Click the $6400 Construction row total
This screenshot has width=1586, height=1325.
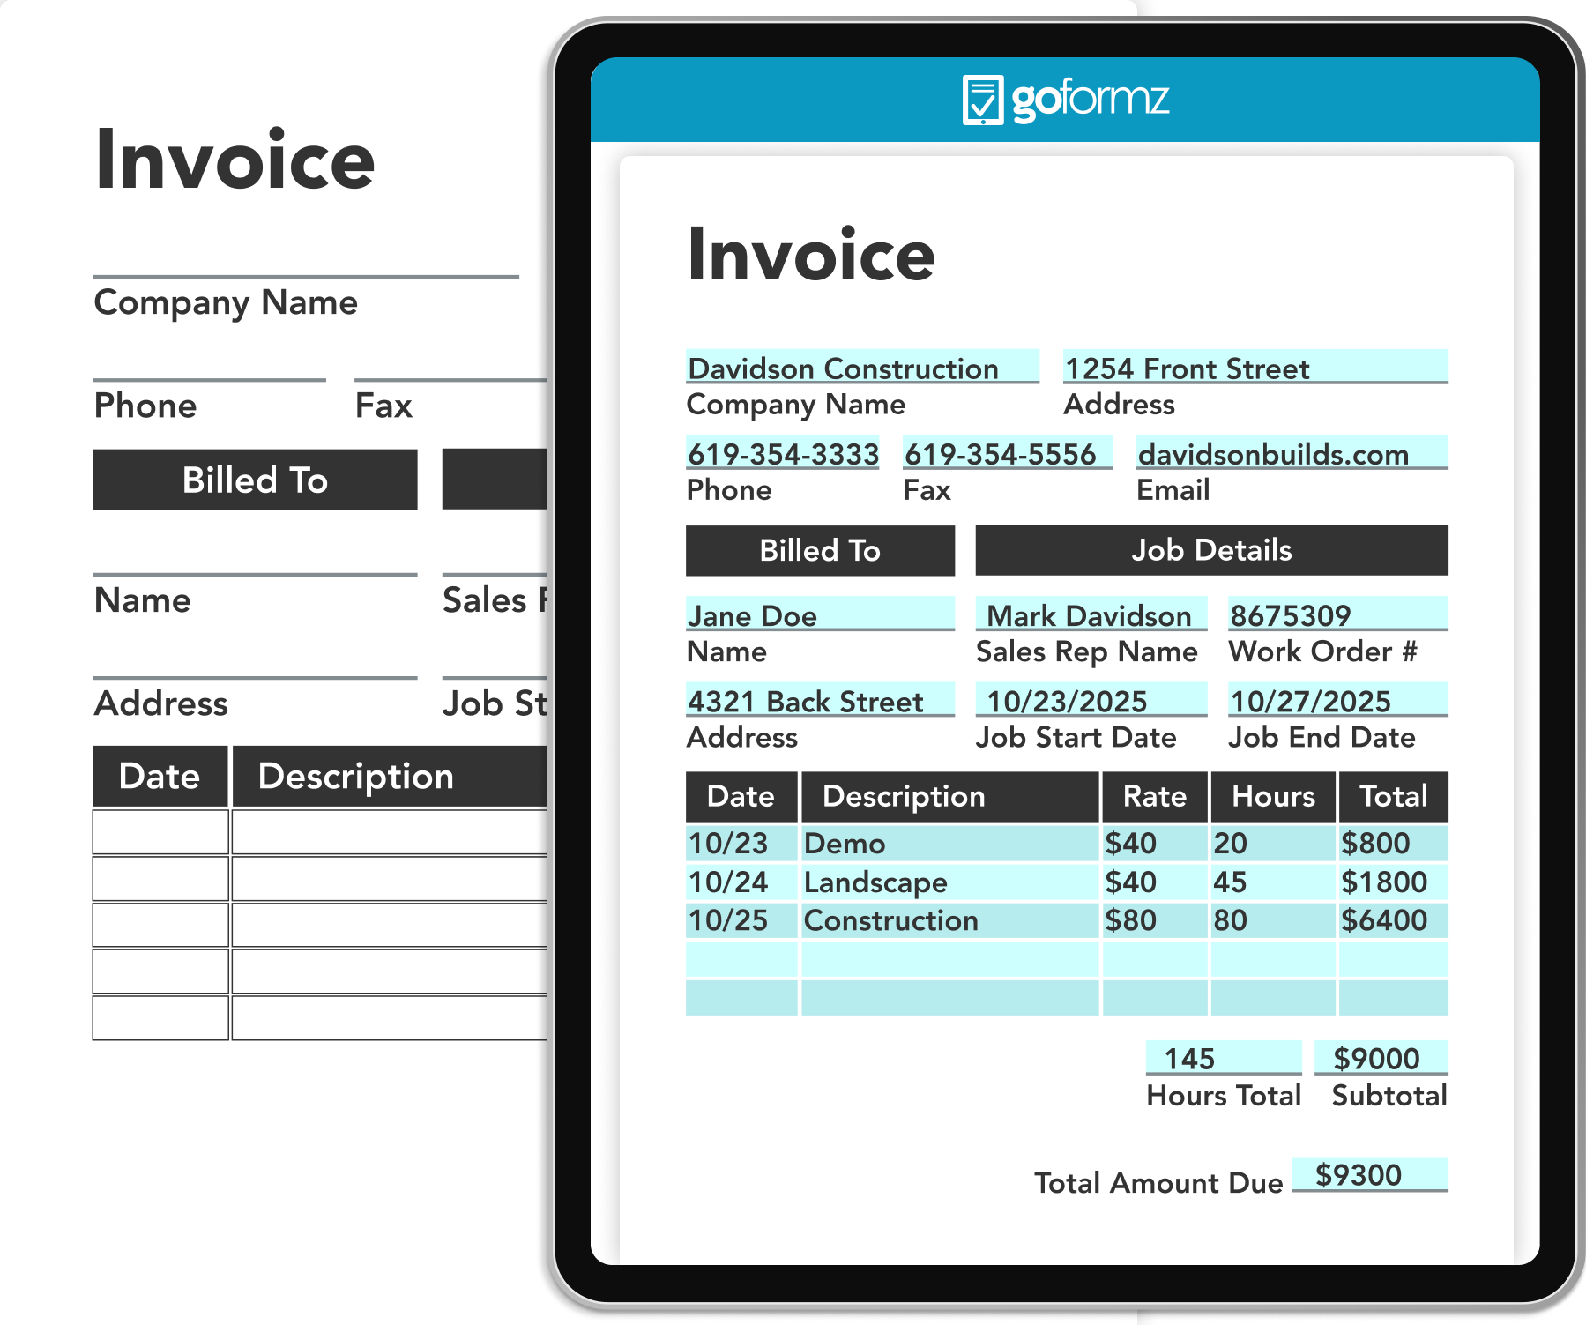pos(1386,920)
